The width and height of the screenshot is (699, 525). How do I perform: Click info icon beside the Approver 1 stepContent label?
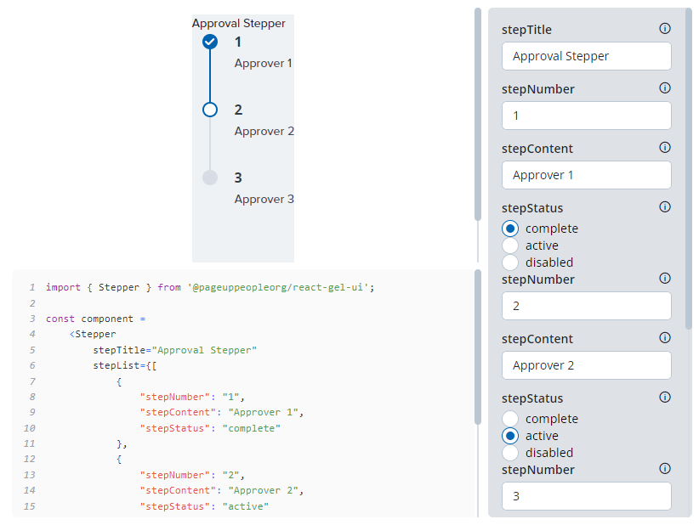coord(665,148)
